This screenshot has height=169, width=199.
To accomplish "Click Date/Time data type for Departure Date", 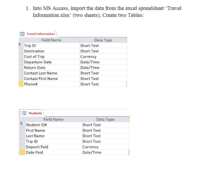I will [x=103, y=62].
